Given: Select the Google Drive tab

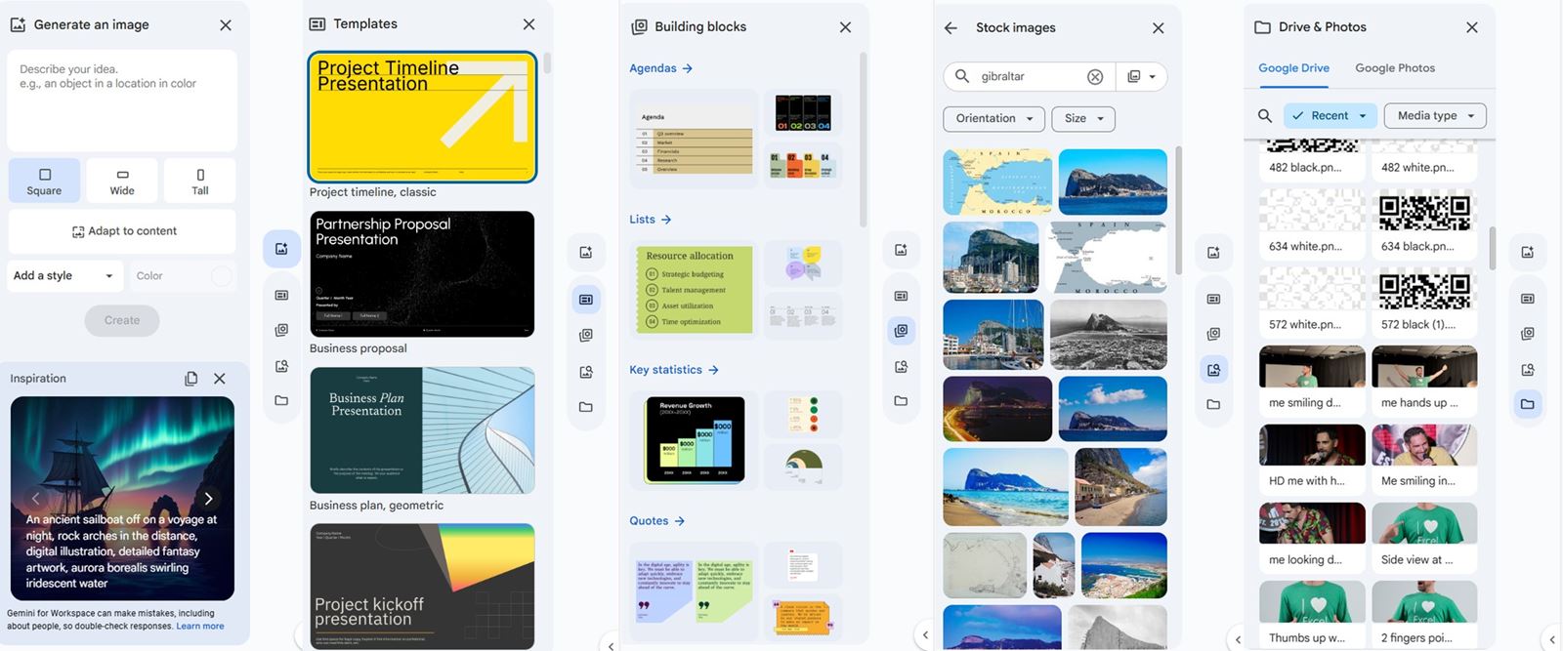Looking at the screenshot, I should click(x=1293, y=68).
